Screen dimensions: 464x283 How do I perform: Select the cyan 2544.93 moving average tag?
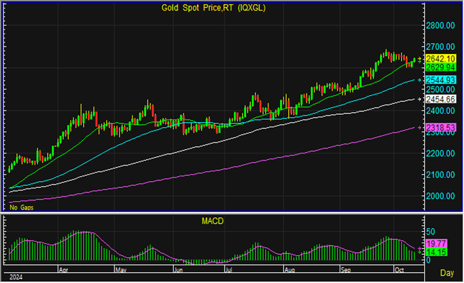(440, 80)
